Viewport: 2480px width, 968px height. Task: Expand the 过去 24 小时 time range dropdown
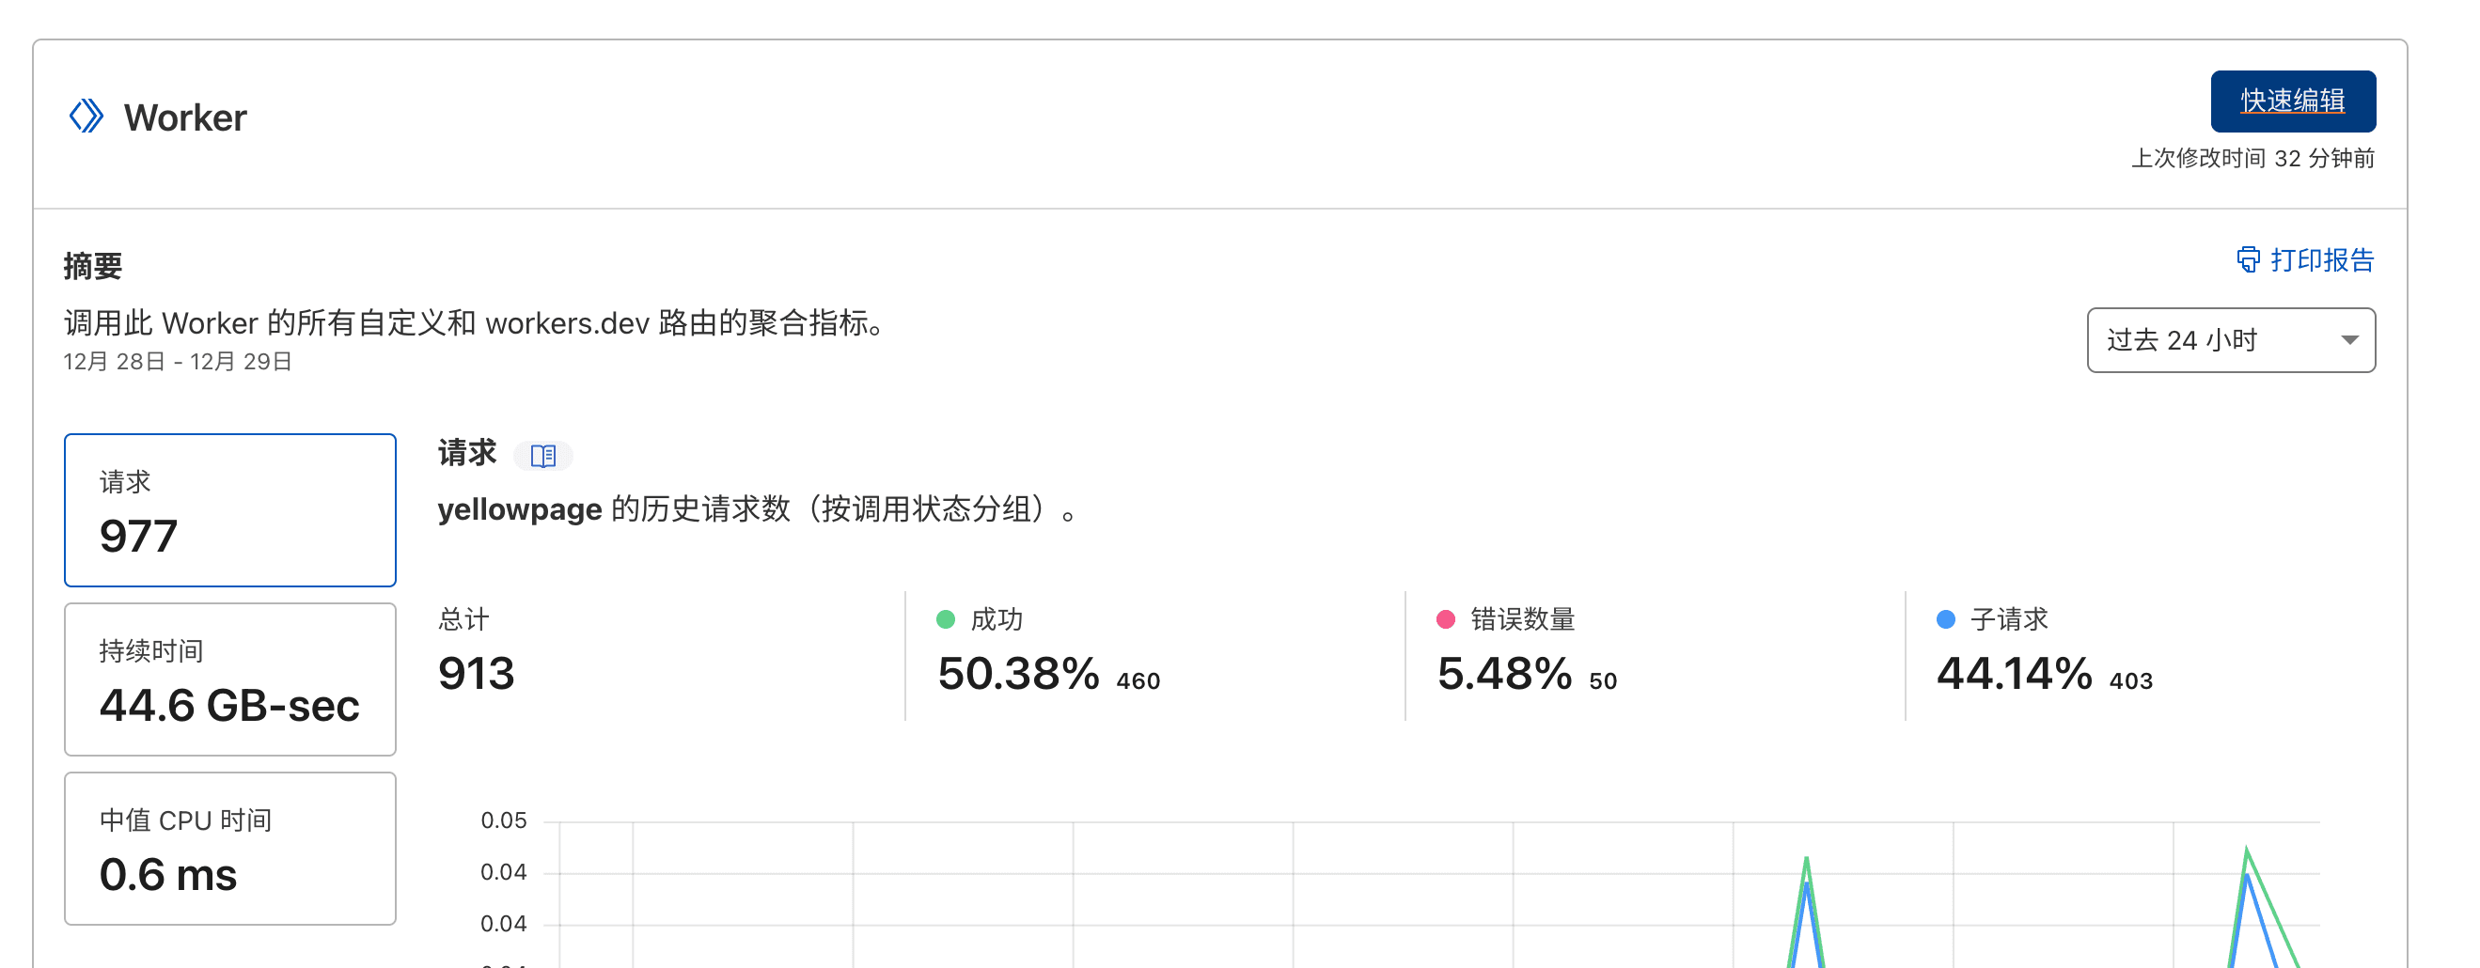coord(2231,339)
